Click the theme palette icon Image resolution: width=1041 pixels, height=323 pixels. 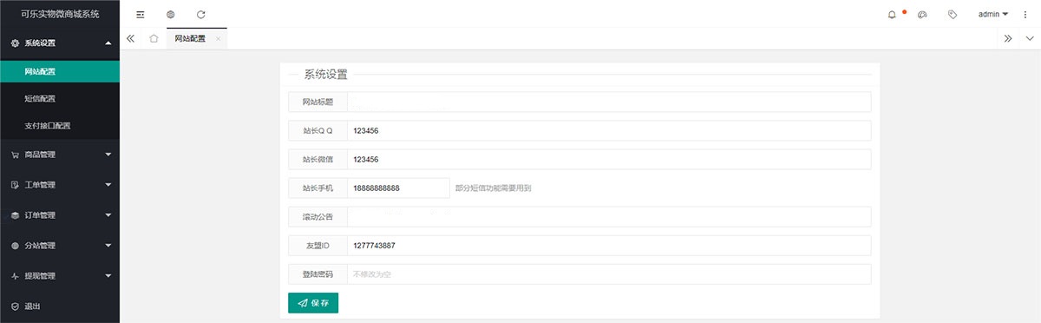pos(922,15)
